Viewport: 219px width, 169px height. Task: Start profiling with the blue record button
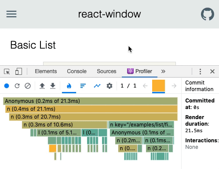click(x=7, y=86)
